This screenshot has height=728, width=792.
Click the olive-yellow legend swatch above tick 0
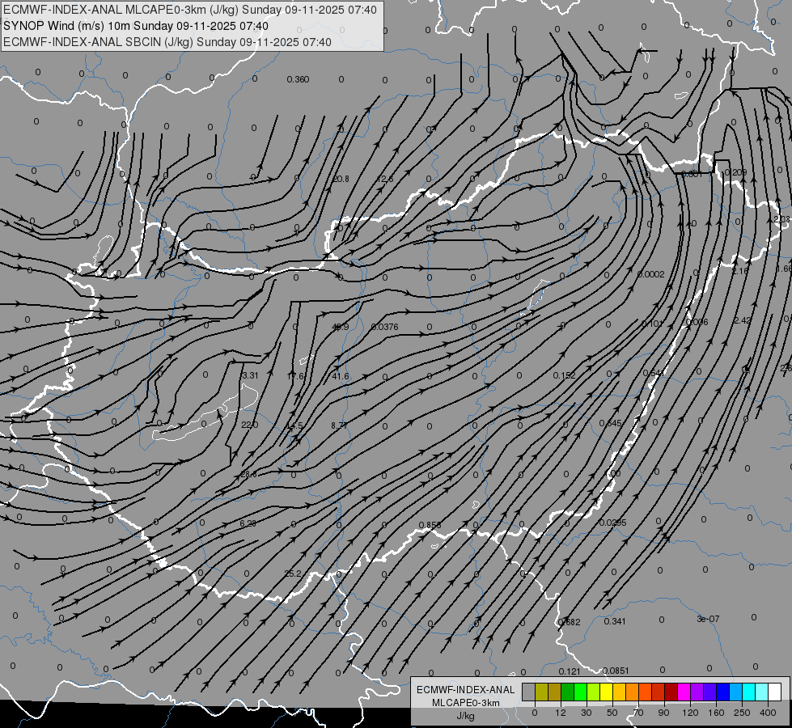541,692
